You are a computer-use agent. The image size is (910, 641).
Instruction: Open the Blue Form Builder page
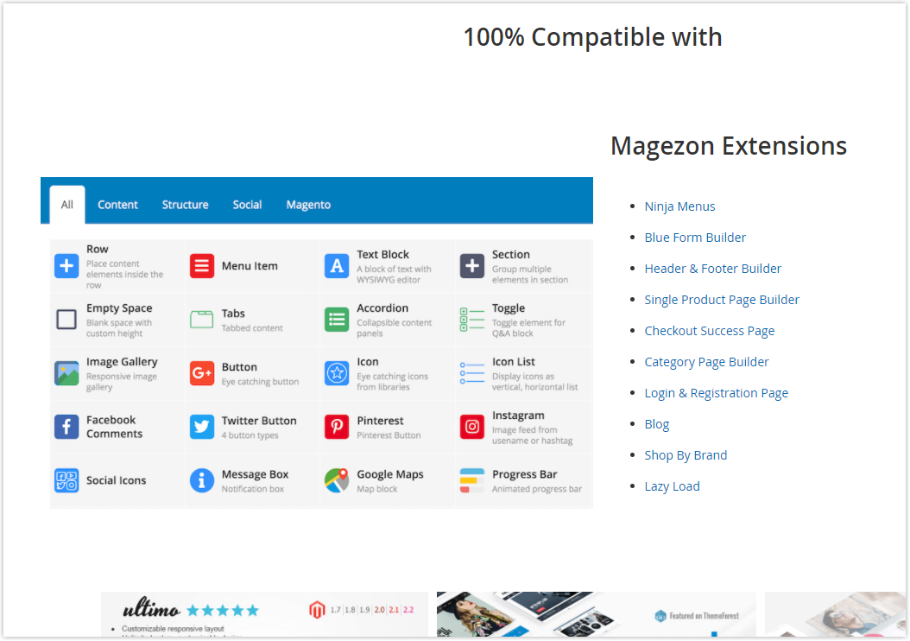pyautogui.click(x=695, y=237)
